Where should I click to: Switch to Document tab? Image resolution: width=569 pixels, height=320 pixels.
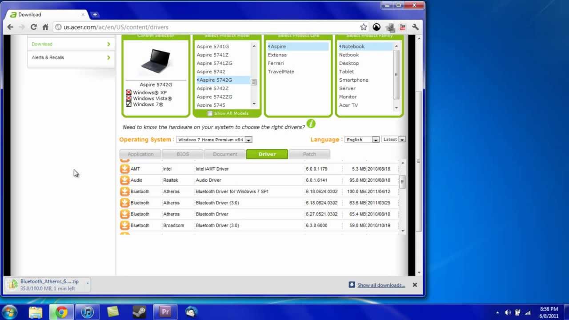click(225, 154)
